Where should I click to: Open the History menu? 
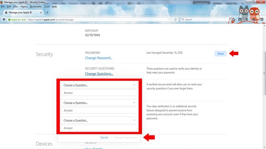[x=24, y=7]
